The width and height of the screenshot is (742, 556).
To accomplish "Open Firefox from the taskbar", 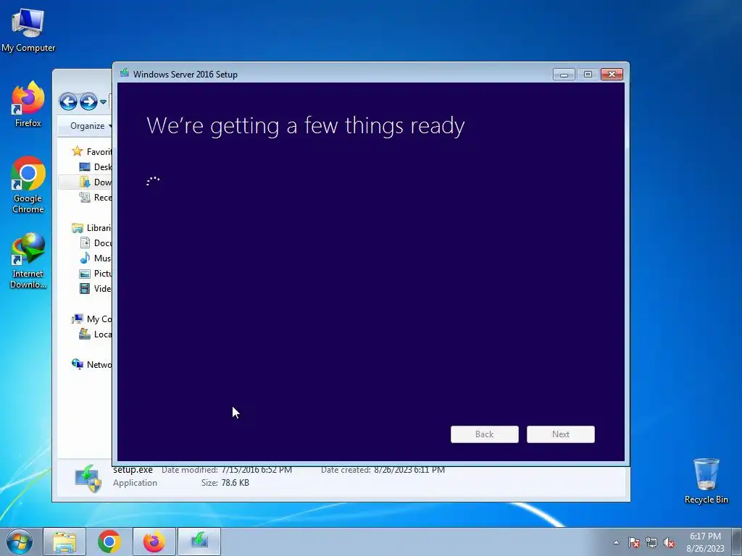I will point(154,542).
